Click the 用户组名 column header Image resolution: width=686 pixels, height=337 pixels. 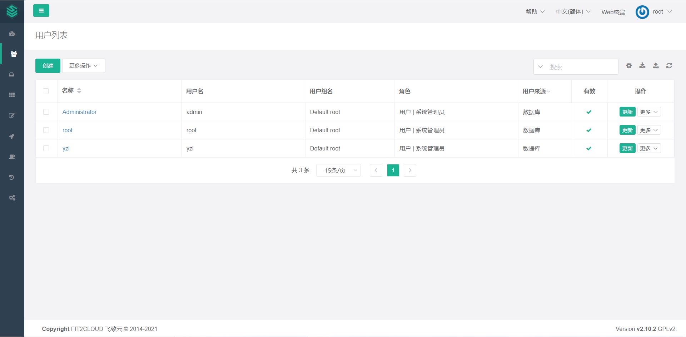[321, 91]
